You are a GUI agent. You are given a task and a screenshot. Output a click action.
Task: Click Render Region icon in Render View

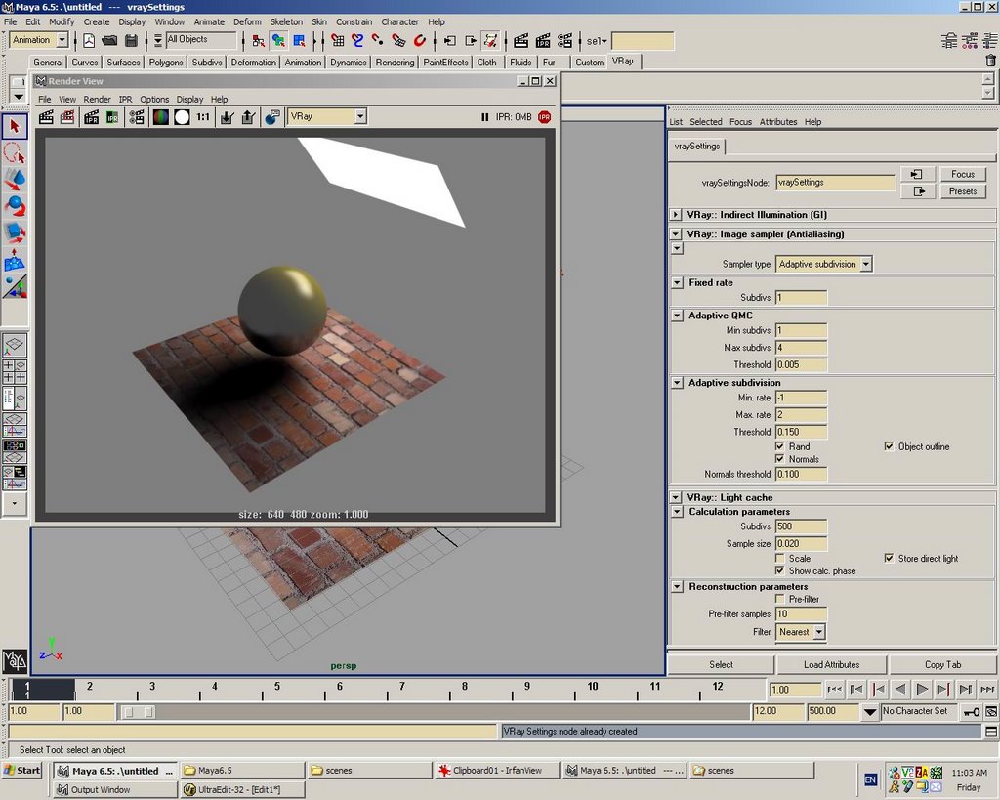tap(67, 117)
